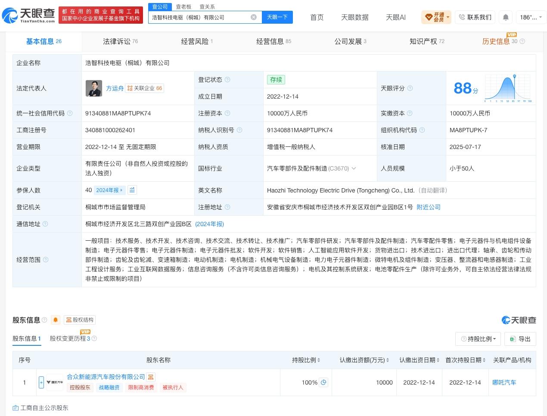Click the Neta shareholder logo thumbnail
The image size is (547, 416).
55,382
